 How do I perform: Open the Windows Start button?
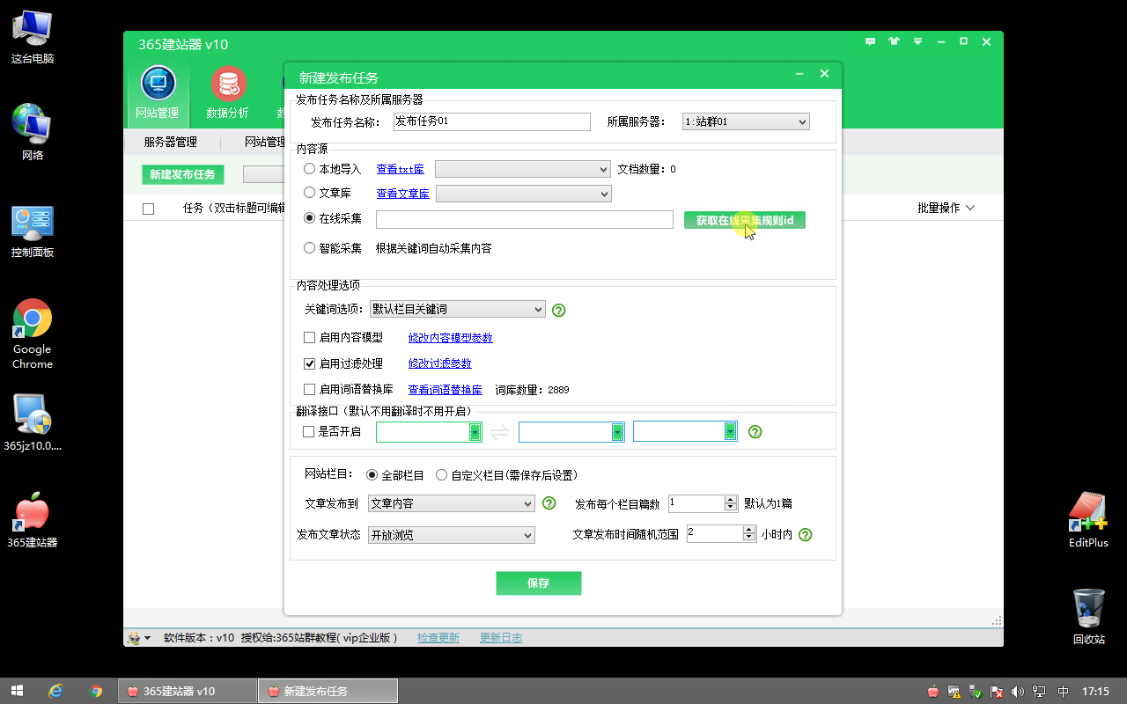16,691
